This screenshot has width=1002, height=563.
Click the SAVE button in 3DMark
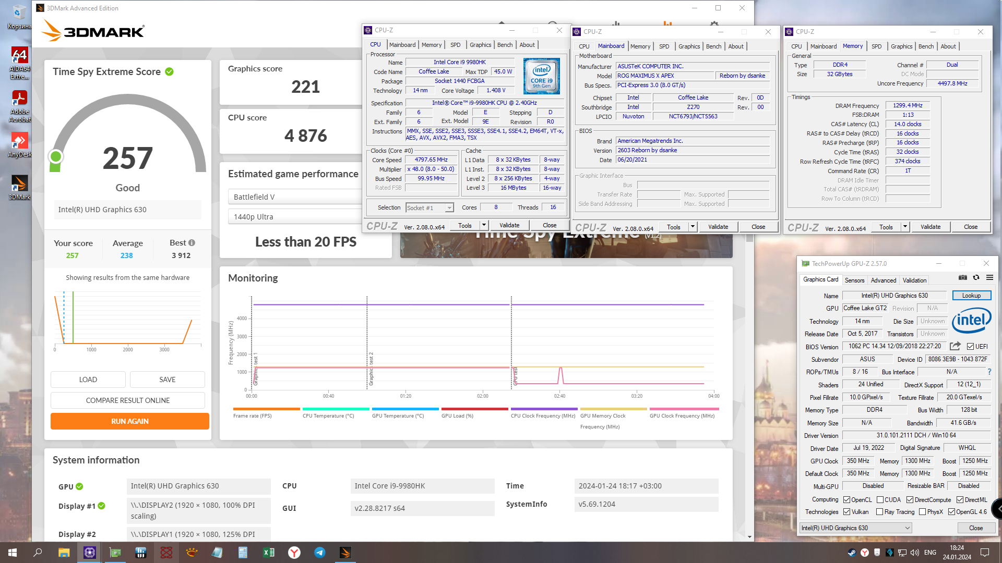click(168, 380)
